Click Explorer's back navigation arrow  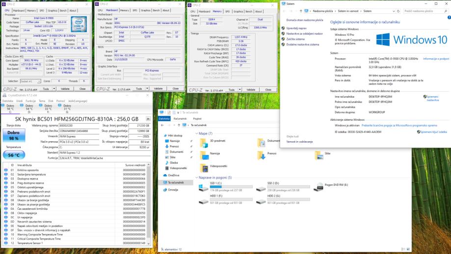click(162, 125)
